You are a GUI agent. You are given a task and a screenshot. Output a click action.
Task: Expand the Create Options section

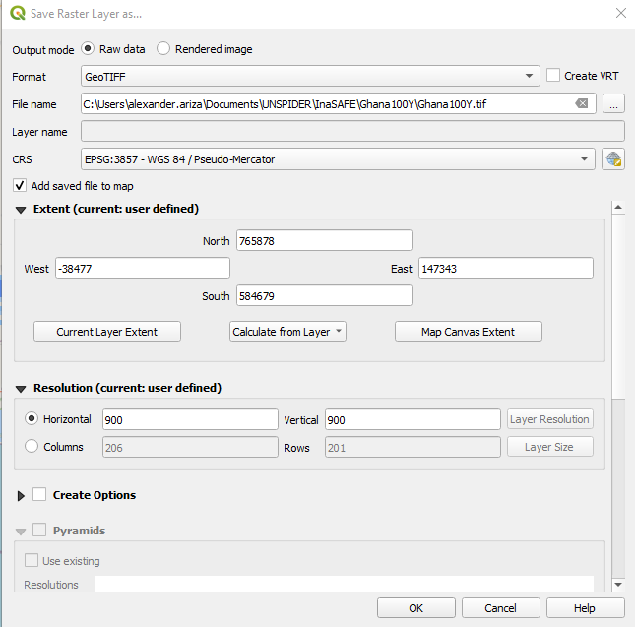pyautogui.click(x=21, y=495)
